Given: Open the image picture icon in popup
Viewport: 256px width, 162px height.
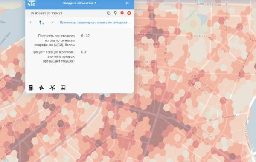Looking at the screenshot, I should coord(63,88).
